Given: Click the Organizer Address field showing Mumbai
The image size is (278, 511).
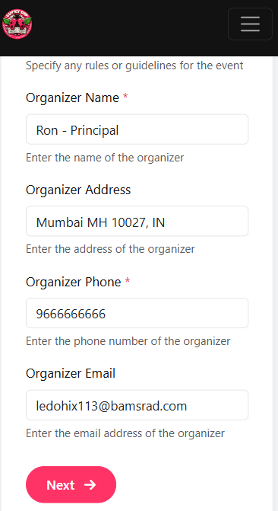Looking at the screenshot, I should click(137, 222).
